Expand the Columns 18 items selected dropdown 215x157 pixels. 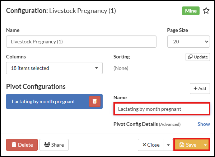point(54,68)
